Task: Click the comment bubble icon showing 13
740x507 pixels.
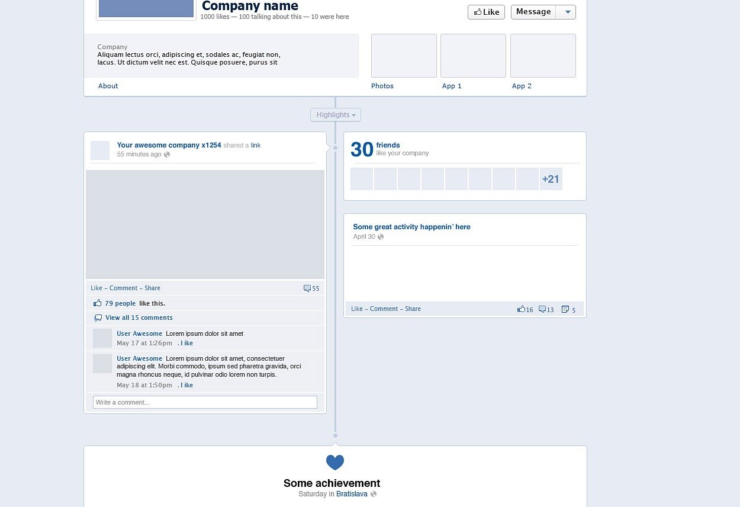Action: tap(542, 309)
